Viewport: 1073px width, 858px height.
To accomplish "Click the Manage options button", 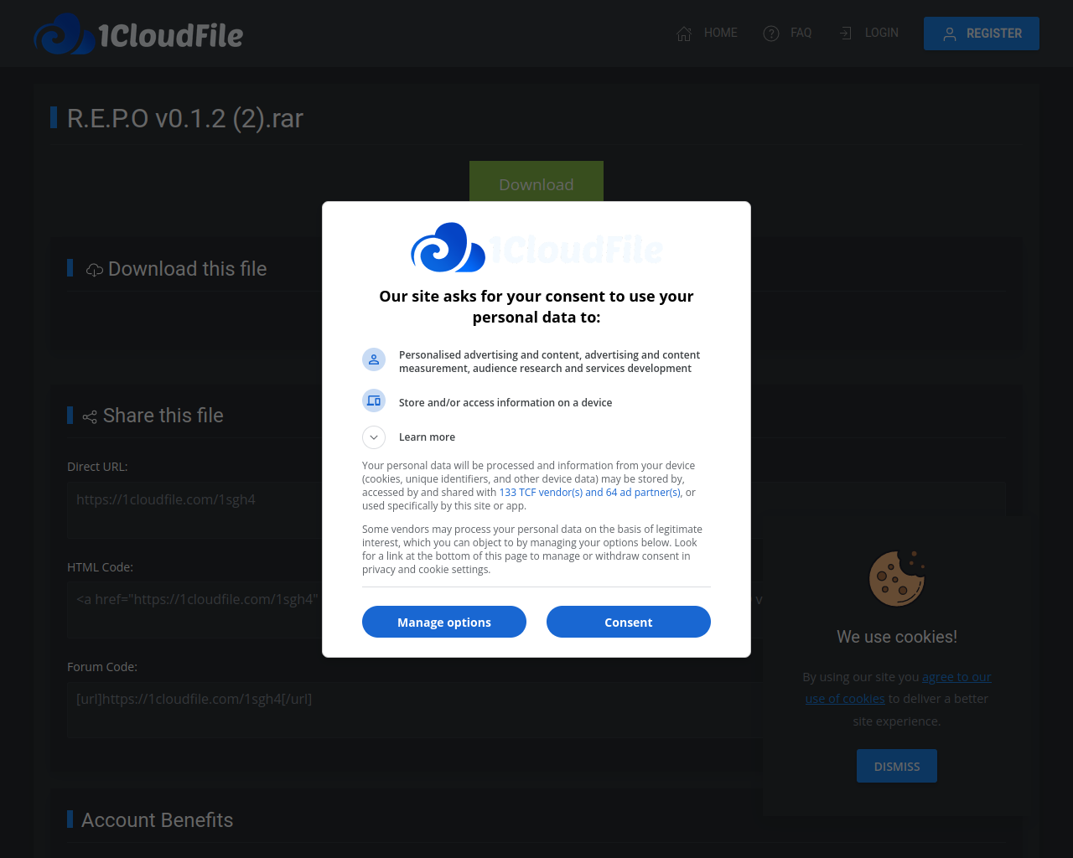I will pos(444,622).
